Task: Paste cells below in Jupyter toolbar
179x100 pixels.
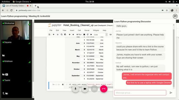Action: click(65, 34)
